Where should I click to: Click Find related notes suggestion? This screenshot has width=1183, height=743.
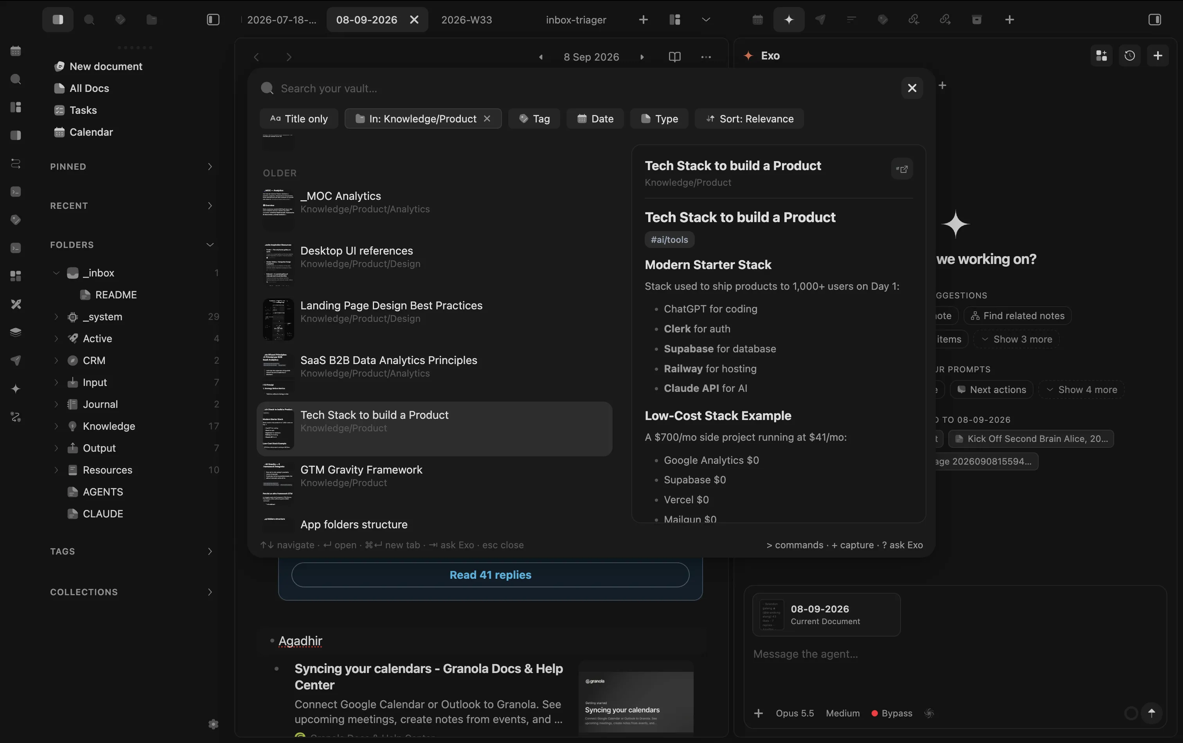(1018, 316)
